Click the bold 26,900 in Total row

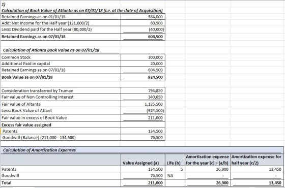click(x=208, y=183)
